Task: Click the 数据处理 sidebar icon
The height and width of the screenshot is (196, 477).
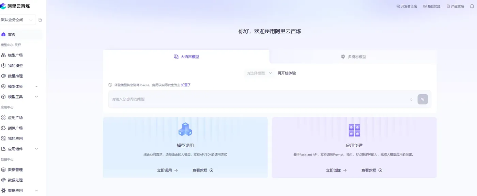Action: pos(3,180)
